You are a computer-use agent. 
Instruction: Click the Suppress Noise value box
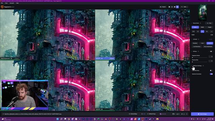click(x=211, y=56)
